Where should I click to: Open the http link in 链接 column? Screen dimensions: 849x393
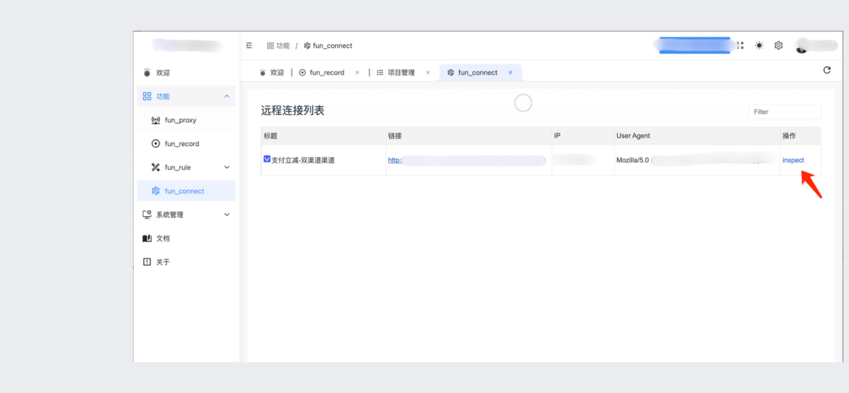tap(395, 160)
